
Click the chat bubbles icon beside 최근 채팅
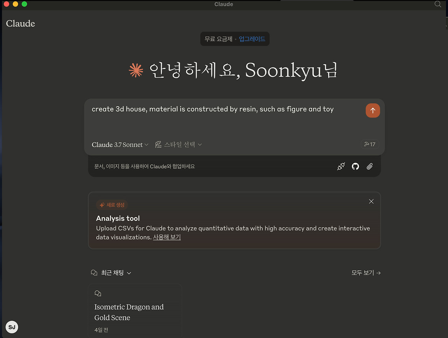(94, 273)
